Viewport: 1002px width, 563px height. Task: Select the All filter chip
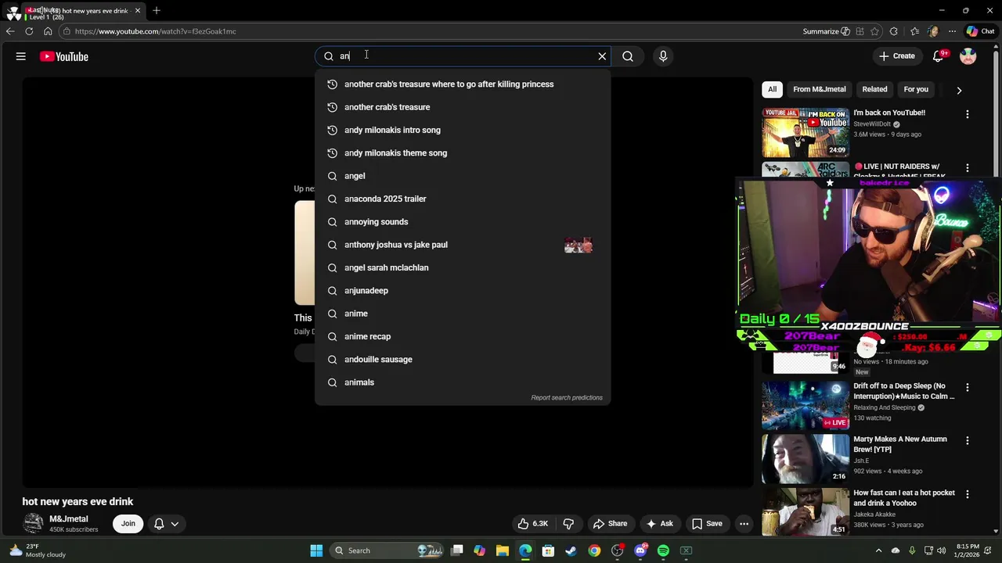click(x=772, y=89)
